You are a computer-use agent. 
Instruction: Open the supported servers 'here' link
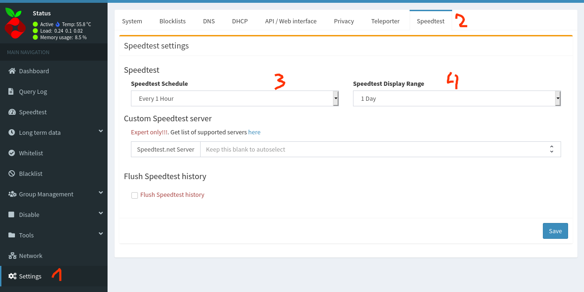[x=254, y=132]
